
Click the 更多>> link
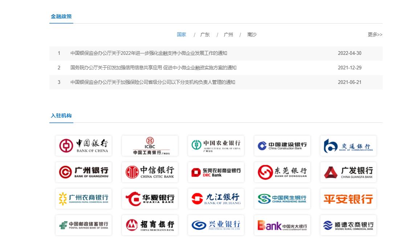(x=375, y=35)
